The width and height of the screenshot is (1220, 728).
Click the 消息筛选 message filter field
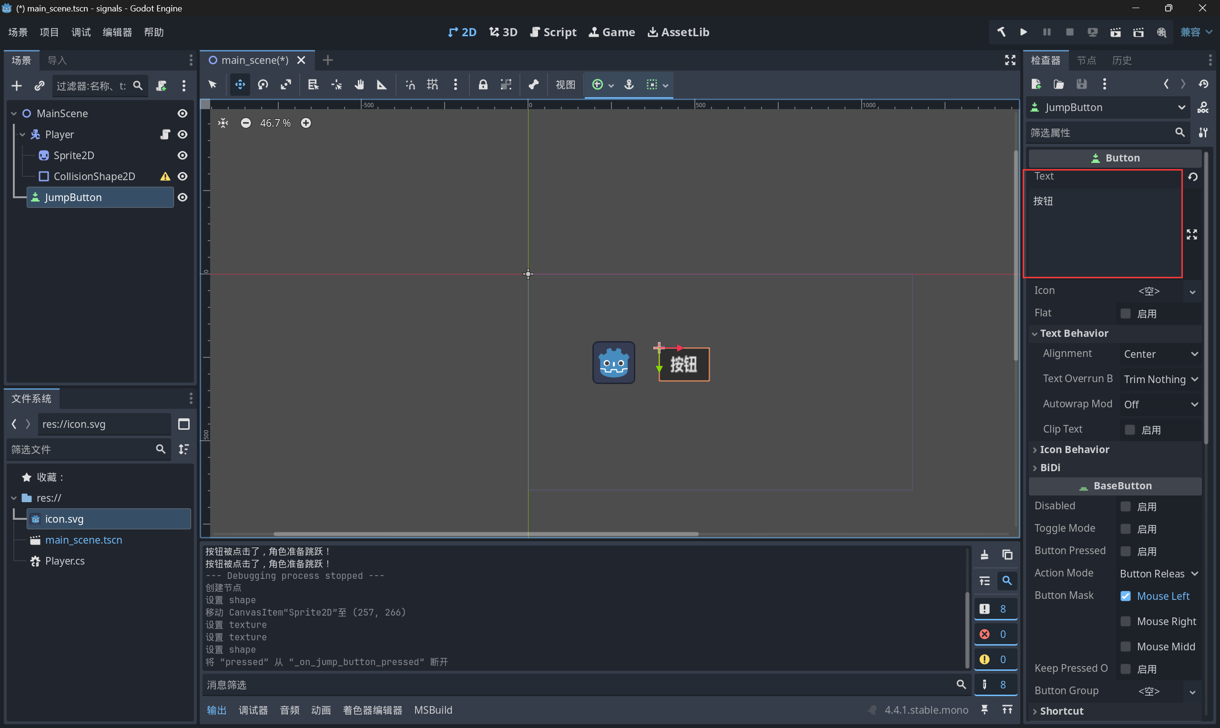tap(586, 685)
